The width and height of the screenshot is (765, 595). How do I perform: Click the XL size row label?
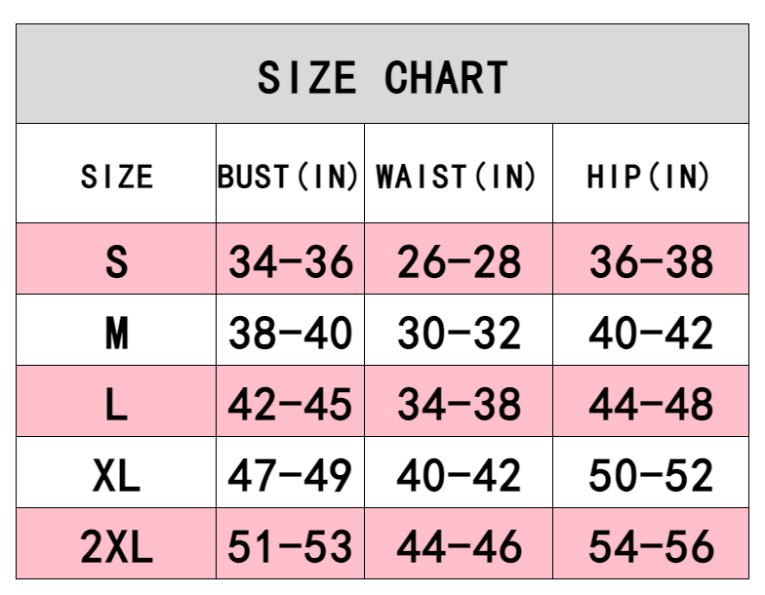116,476
